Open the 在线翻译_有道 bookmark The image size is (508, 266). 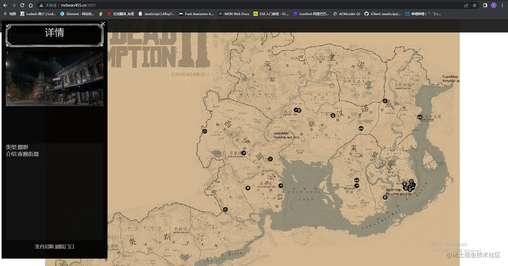pos(121,14)
